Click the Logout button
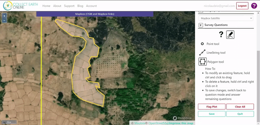Image resolution: width=260 pixels, height=125 pixels. click(x=242, y=6)
